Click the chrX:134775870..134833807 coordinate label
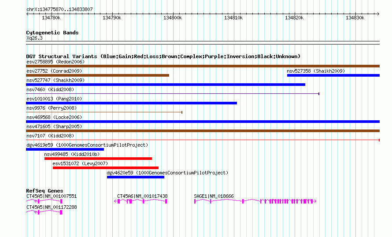 59,9
